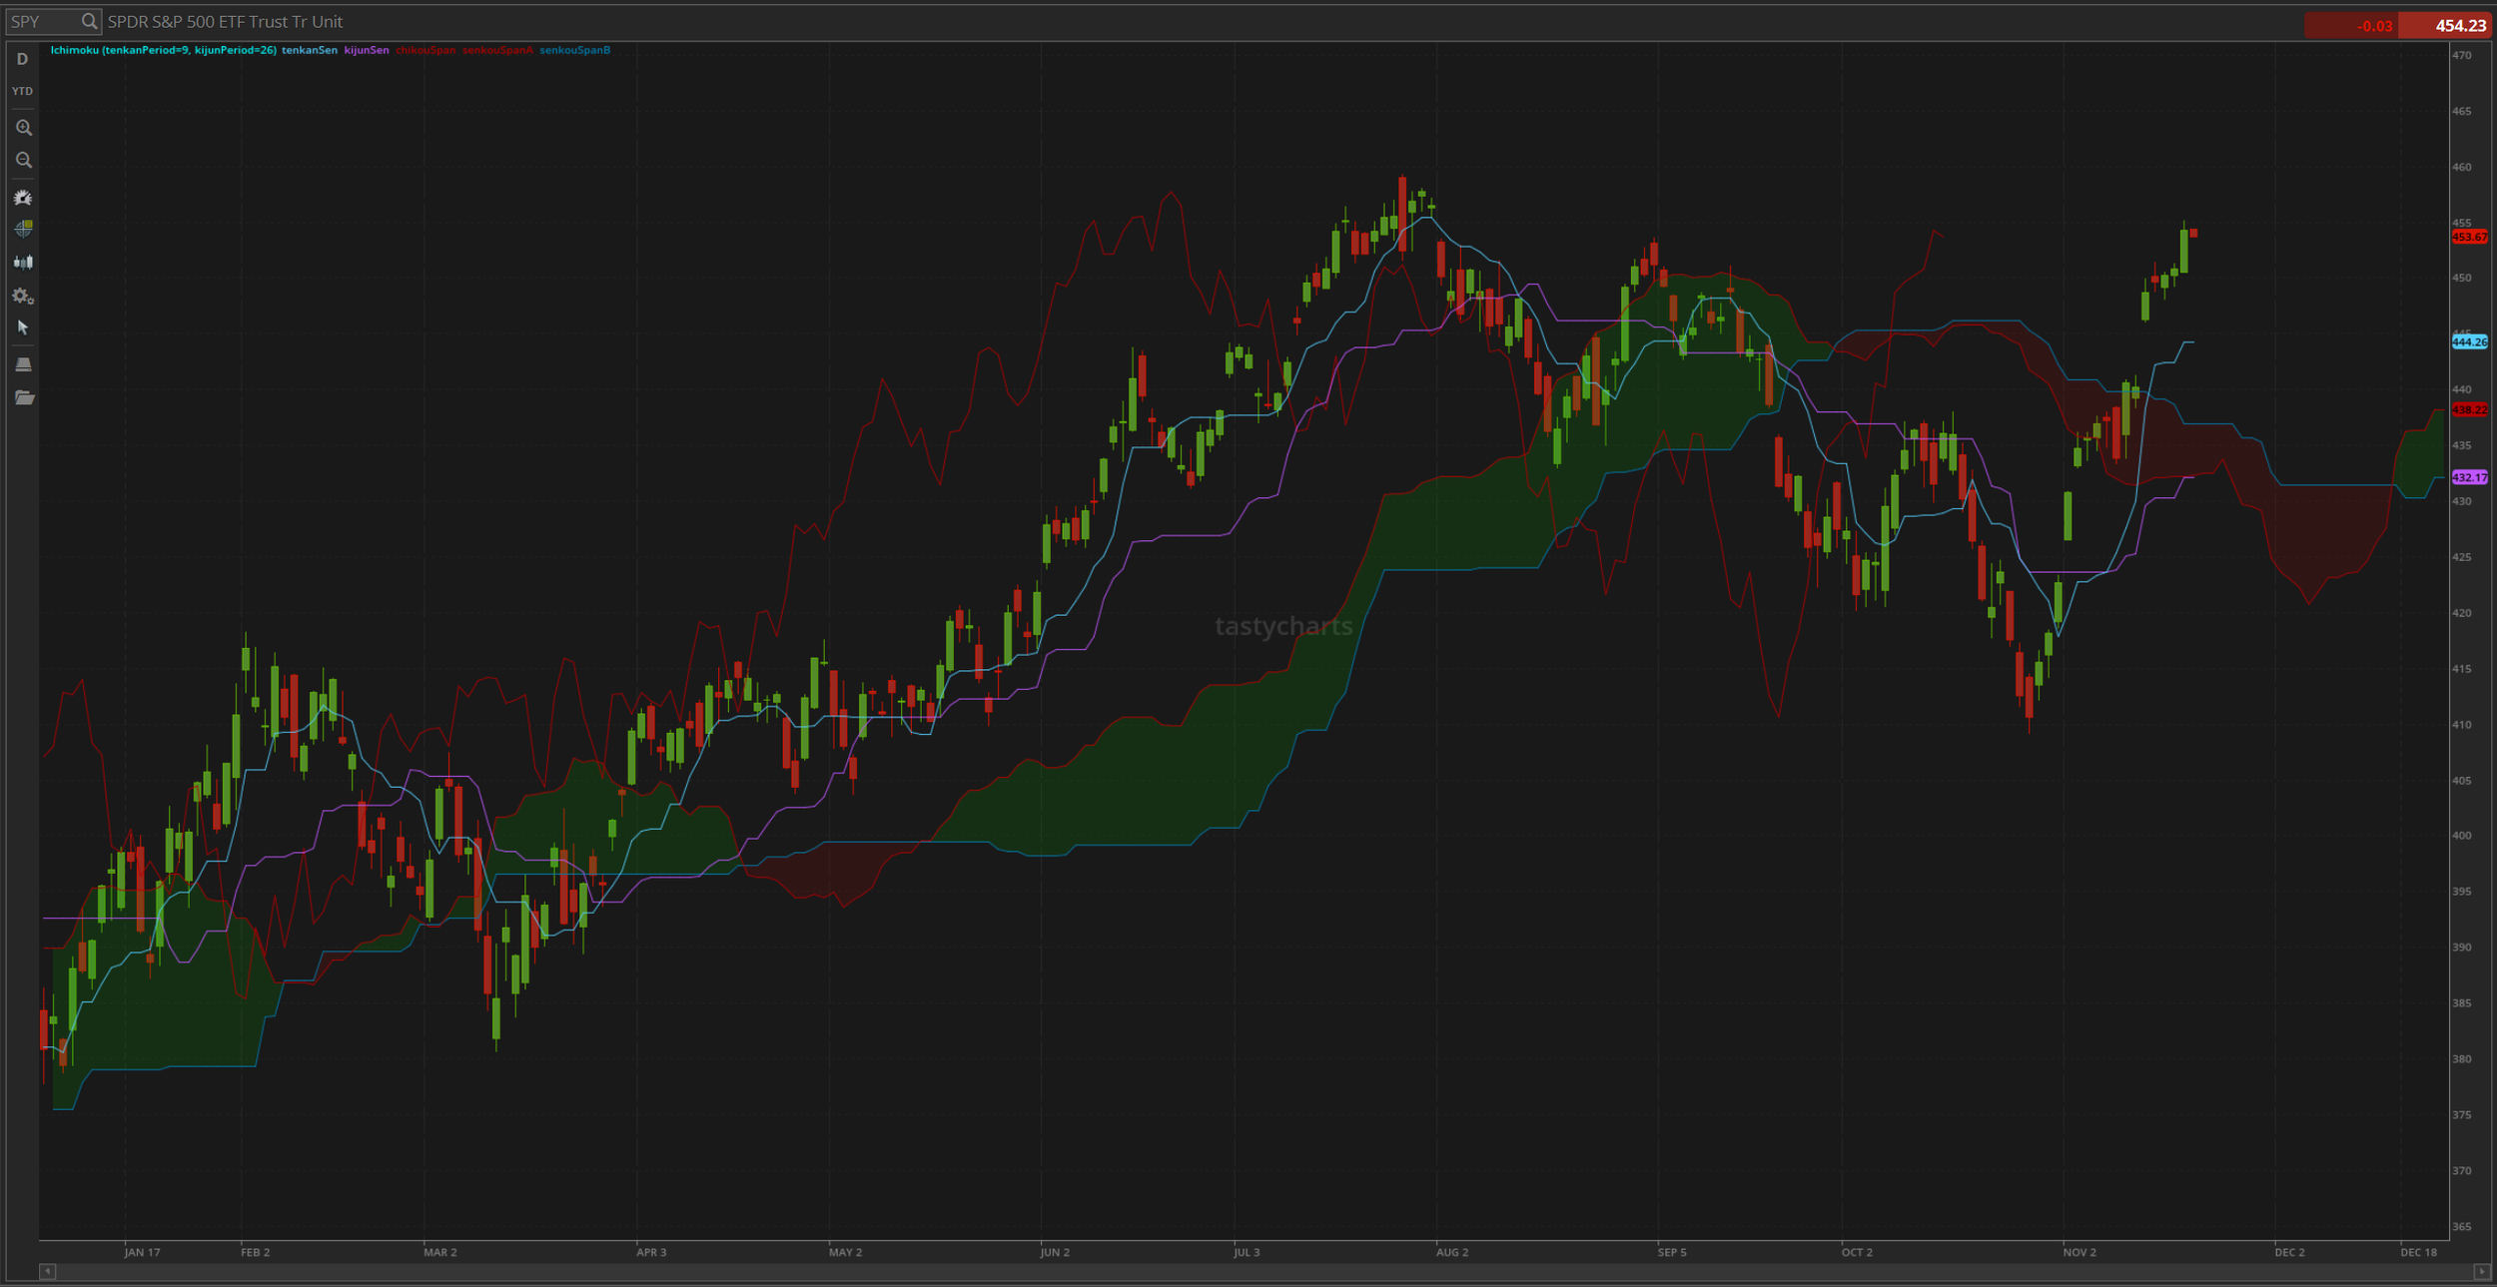The width and height of the screenshot is (2497, 1287).
Task: Click the eraser-shaped tool icon
Action: (23, 364)
